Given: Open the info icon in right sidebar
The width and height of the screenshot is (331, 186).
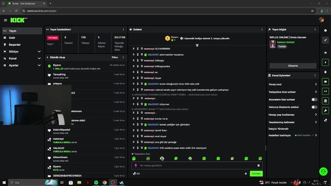Looking at the screenshot, I should click(325, 30).
